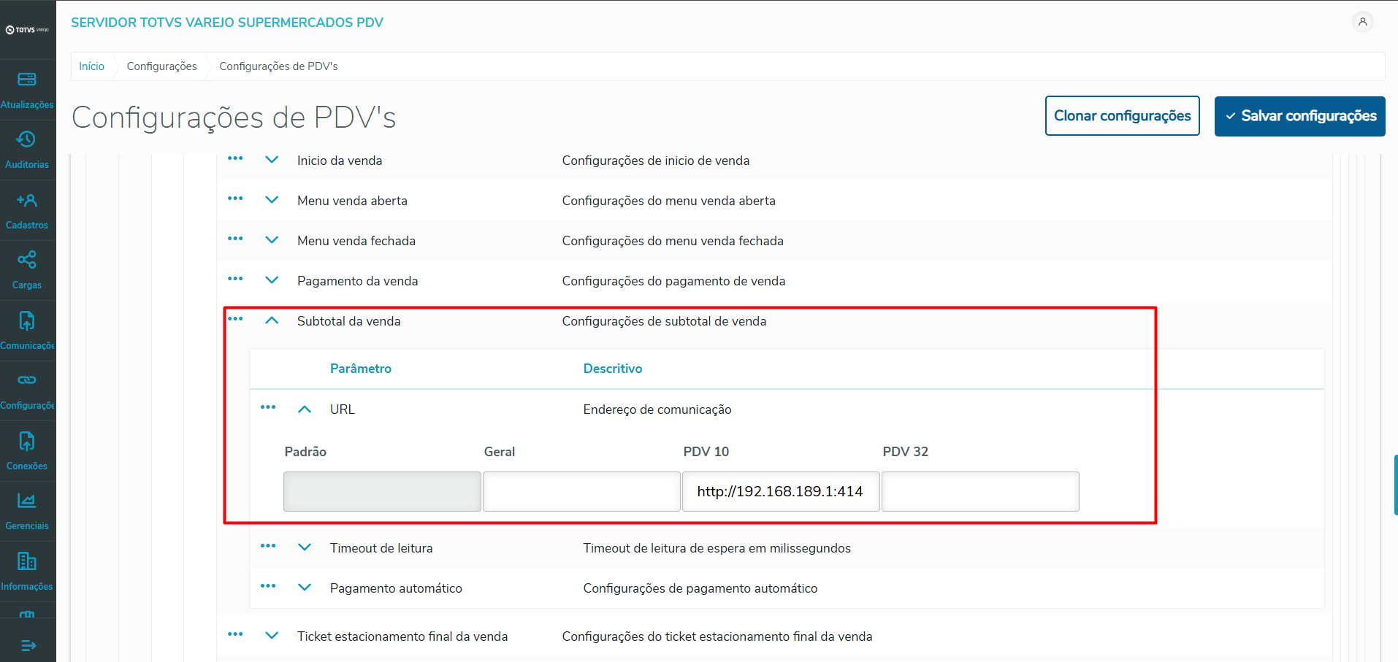This screenshot has width=1398, height=662.
Task: Open the Informações building icon
Action: click(x=27, y=561)
